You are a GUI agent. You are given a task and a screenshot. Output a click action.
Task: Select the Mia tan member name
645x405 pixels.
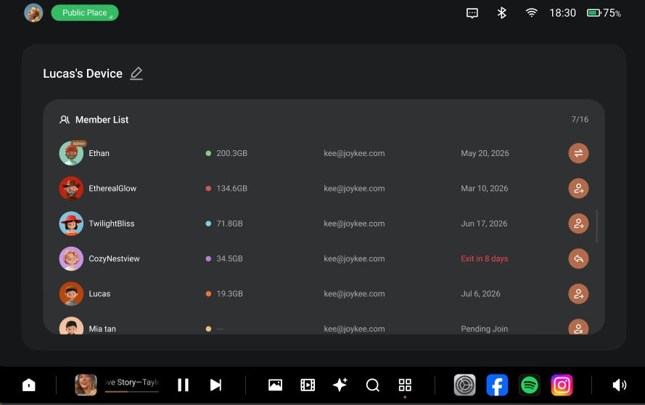102,329
